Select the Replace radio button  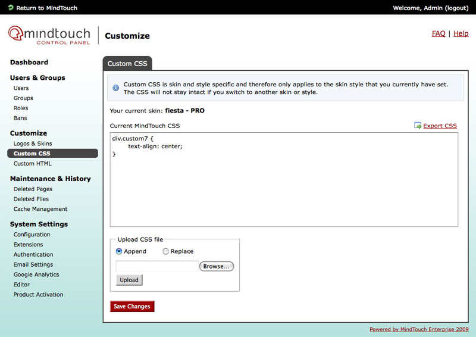(x=165, y=251)
